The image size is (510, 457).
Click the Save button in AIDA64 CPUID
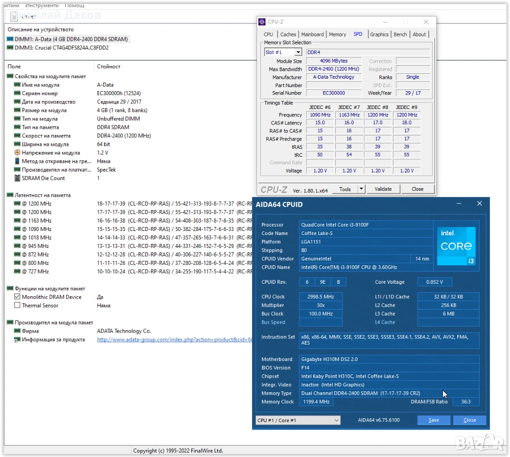click(x=434, y=420)
